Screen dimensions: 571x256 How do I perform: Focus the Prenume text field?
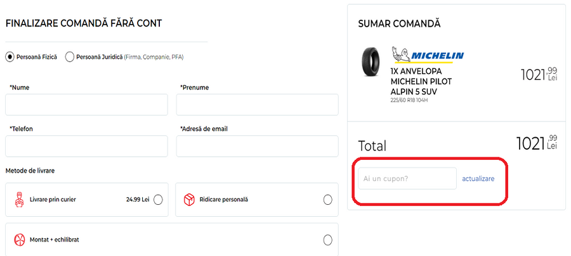pyautogui.click(x=257, y=105)
